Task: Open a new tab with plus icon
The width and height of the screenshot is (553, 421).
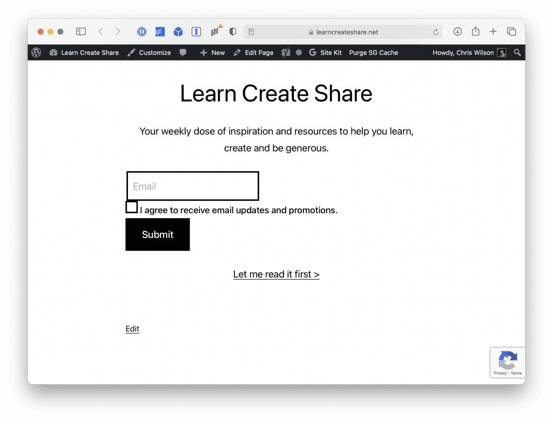Action: coord(493,32)
